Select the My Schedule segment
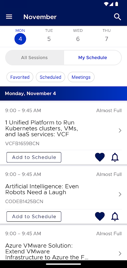The width and height of the screenshot is (127, 268). 92,58
